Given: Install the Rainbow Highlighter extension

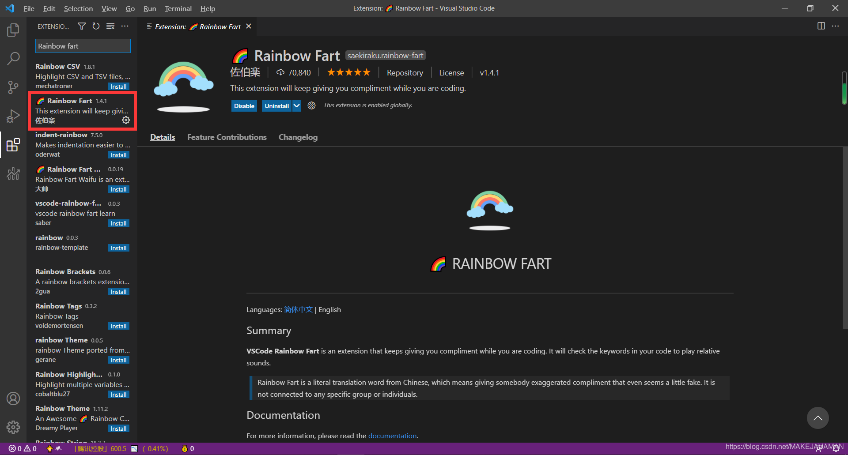Looking at the screenshot, I should (x=118, y=395).
